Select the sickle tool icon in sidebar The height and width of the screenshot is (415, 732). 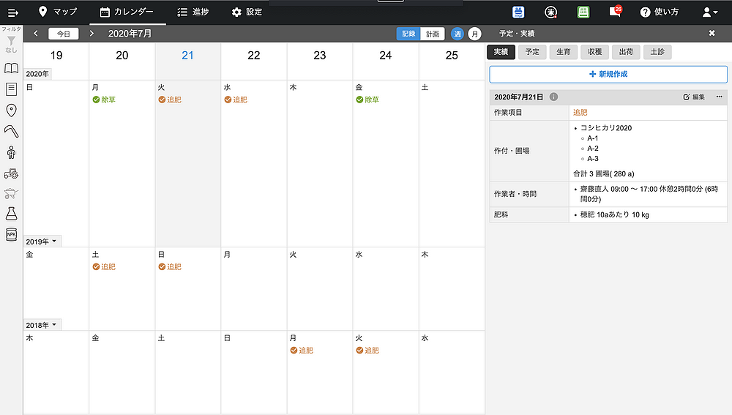11,131
